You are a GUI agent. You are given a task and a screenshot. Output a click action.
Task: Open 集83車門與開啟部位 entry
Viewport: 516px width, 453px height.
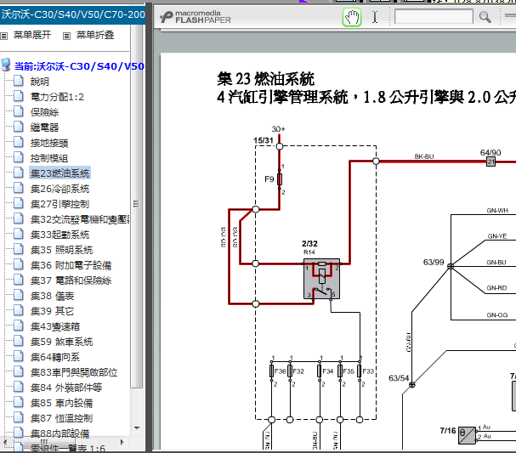(x=74, y=372)
